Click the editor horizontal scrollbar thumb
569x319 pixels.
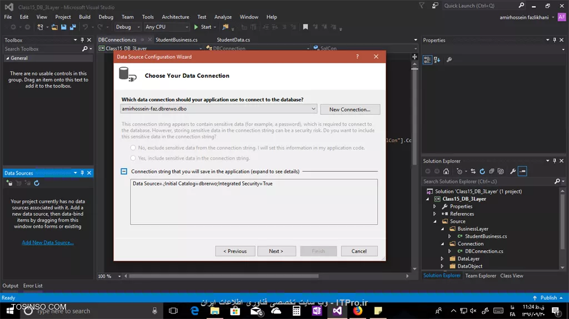pyautogui.click(x=224, y=276)
